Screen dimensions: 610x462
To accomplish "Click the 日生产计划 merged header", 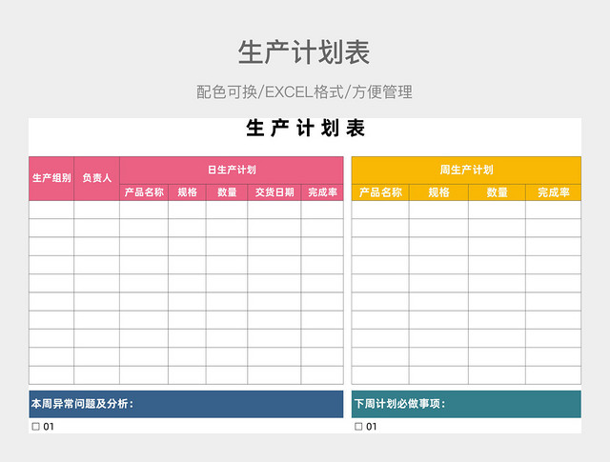I will tap(232, 171).
